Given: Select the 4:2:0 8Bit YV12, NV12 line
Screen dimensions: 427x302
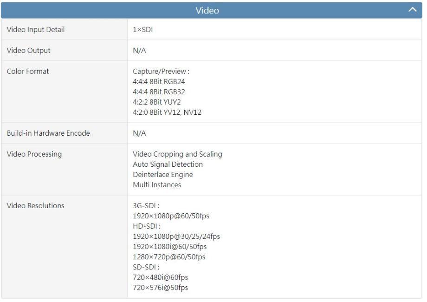Looking at the screenshot, I should click(x=166, y=112).
